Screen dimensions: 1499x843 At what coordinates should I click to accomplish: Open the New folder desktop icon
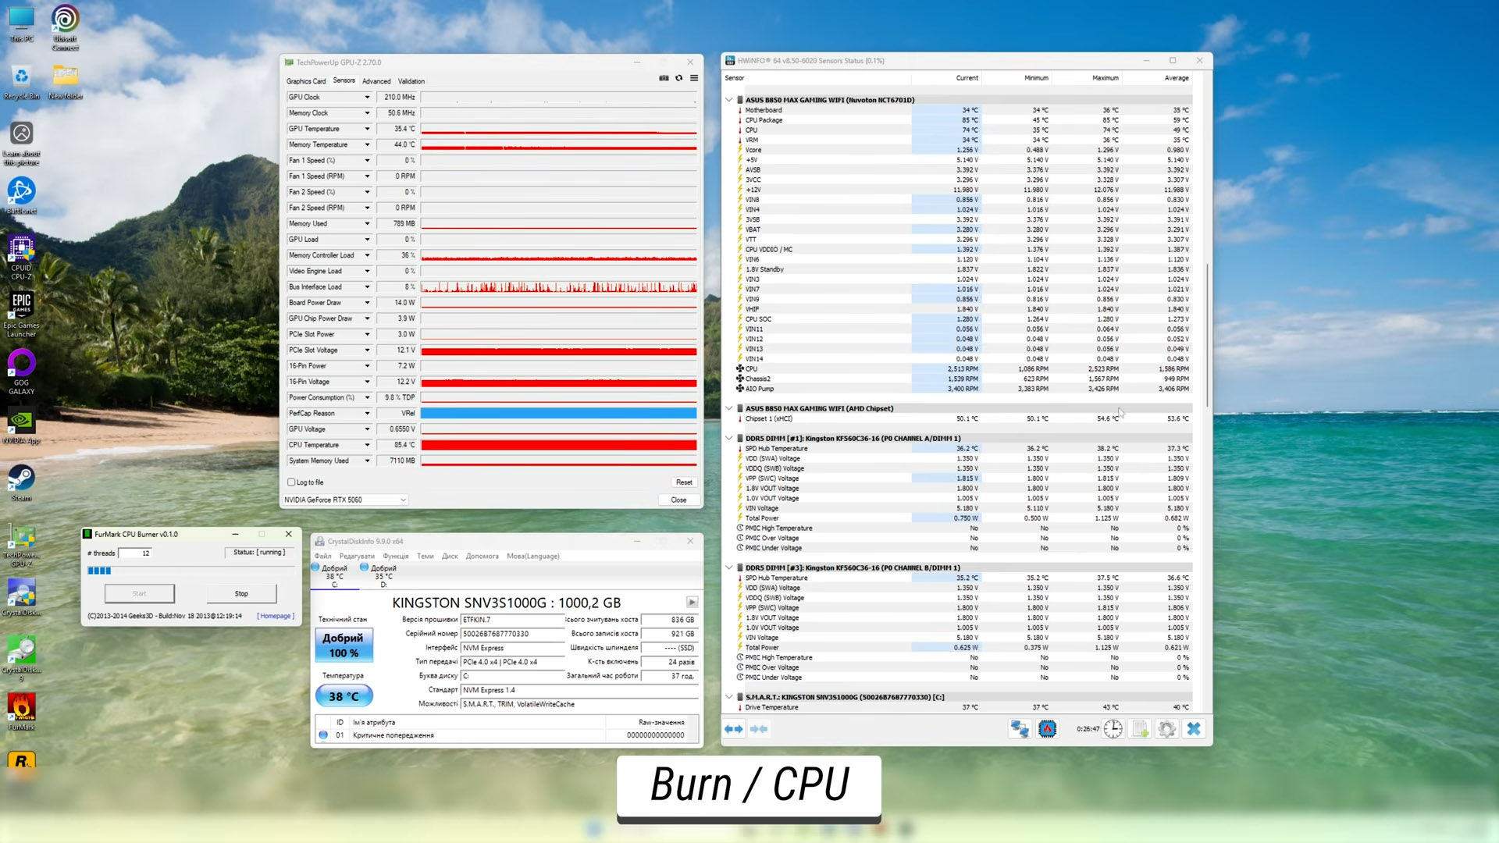point(66,82)
